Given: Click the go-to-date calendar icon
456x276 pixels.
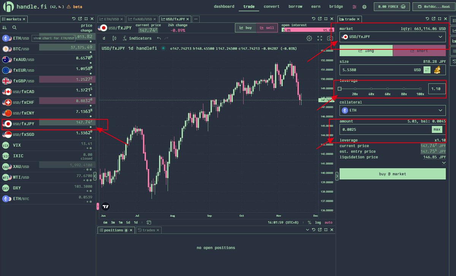Looking at the screenshot, I should [149, 223].
